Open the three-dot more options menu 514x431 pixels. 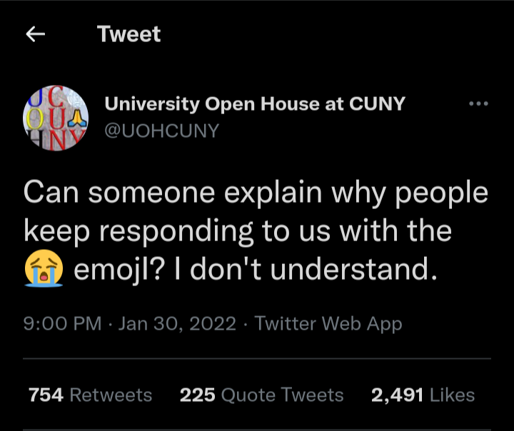tap(478, 104)
